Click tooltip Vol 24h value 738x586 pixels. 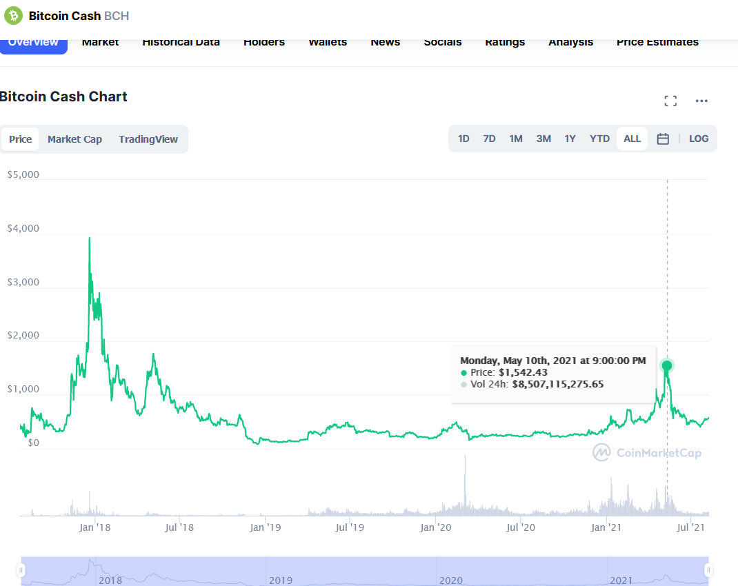[x=558, y=384]
